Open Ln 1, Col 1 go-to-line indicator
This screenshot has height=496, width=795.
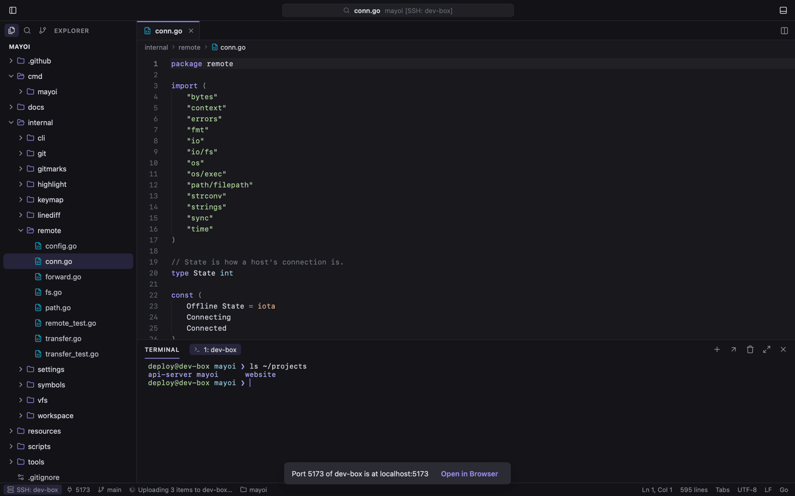[x=657, y=490]
